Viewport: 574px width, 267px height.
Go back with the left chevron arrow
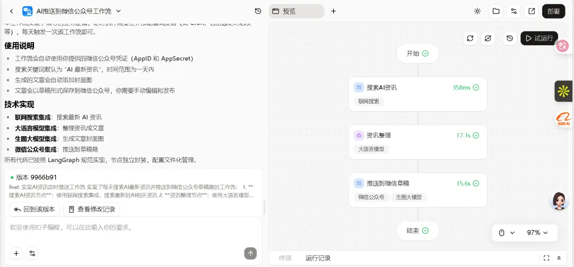click(x=11, y=11)
